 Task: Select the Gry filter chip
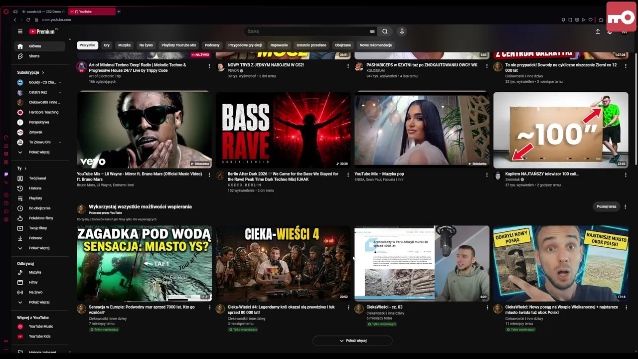tap(107, 45)
